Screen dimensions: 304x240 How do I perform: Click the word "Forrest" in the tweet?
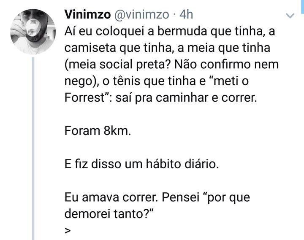(x=84, y=97)
